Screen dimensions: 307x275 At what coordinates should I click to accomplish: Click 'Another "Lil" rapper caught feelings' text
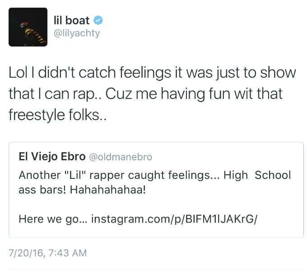click(119, 175)
